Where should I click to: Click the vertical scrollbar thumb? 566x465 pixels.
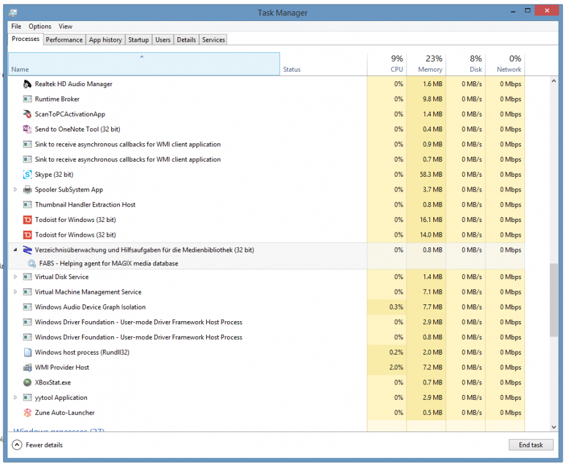tap(554, 300)
